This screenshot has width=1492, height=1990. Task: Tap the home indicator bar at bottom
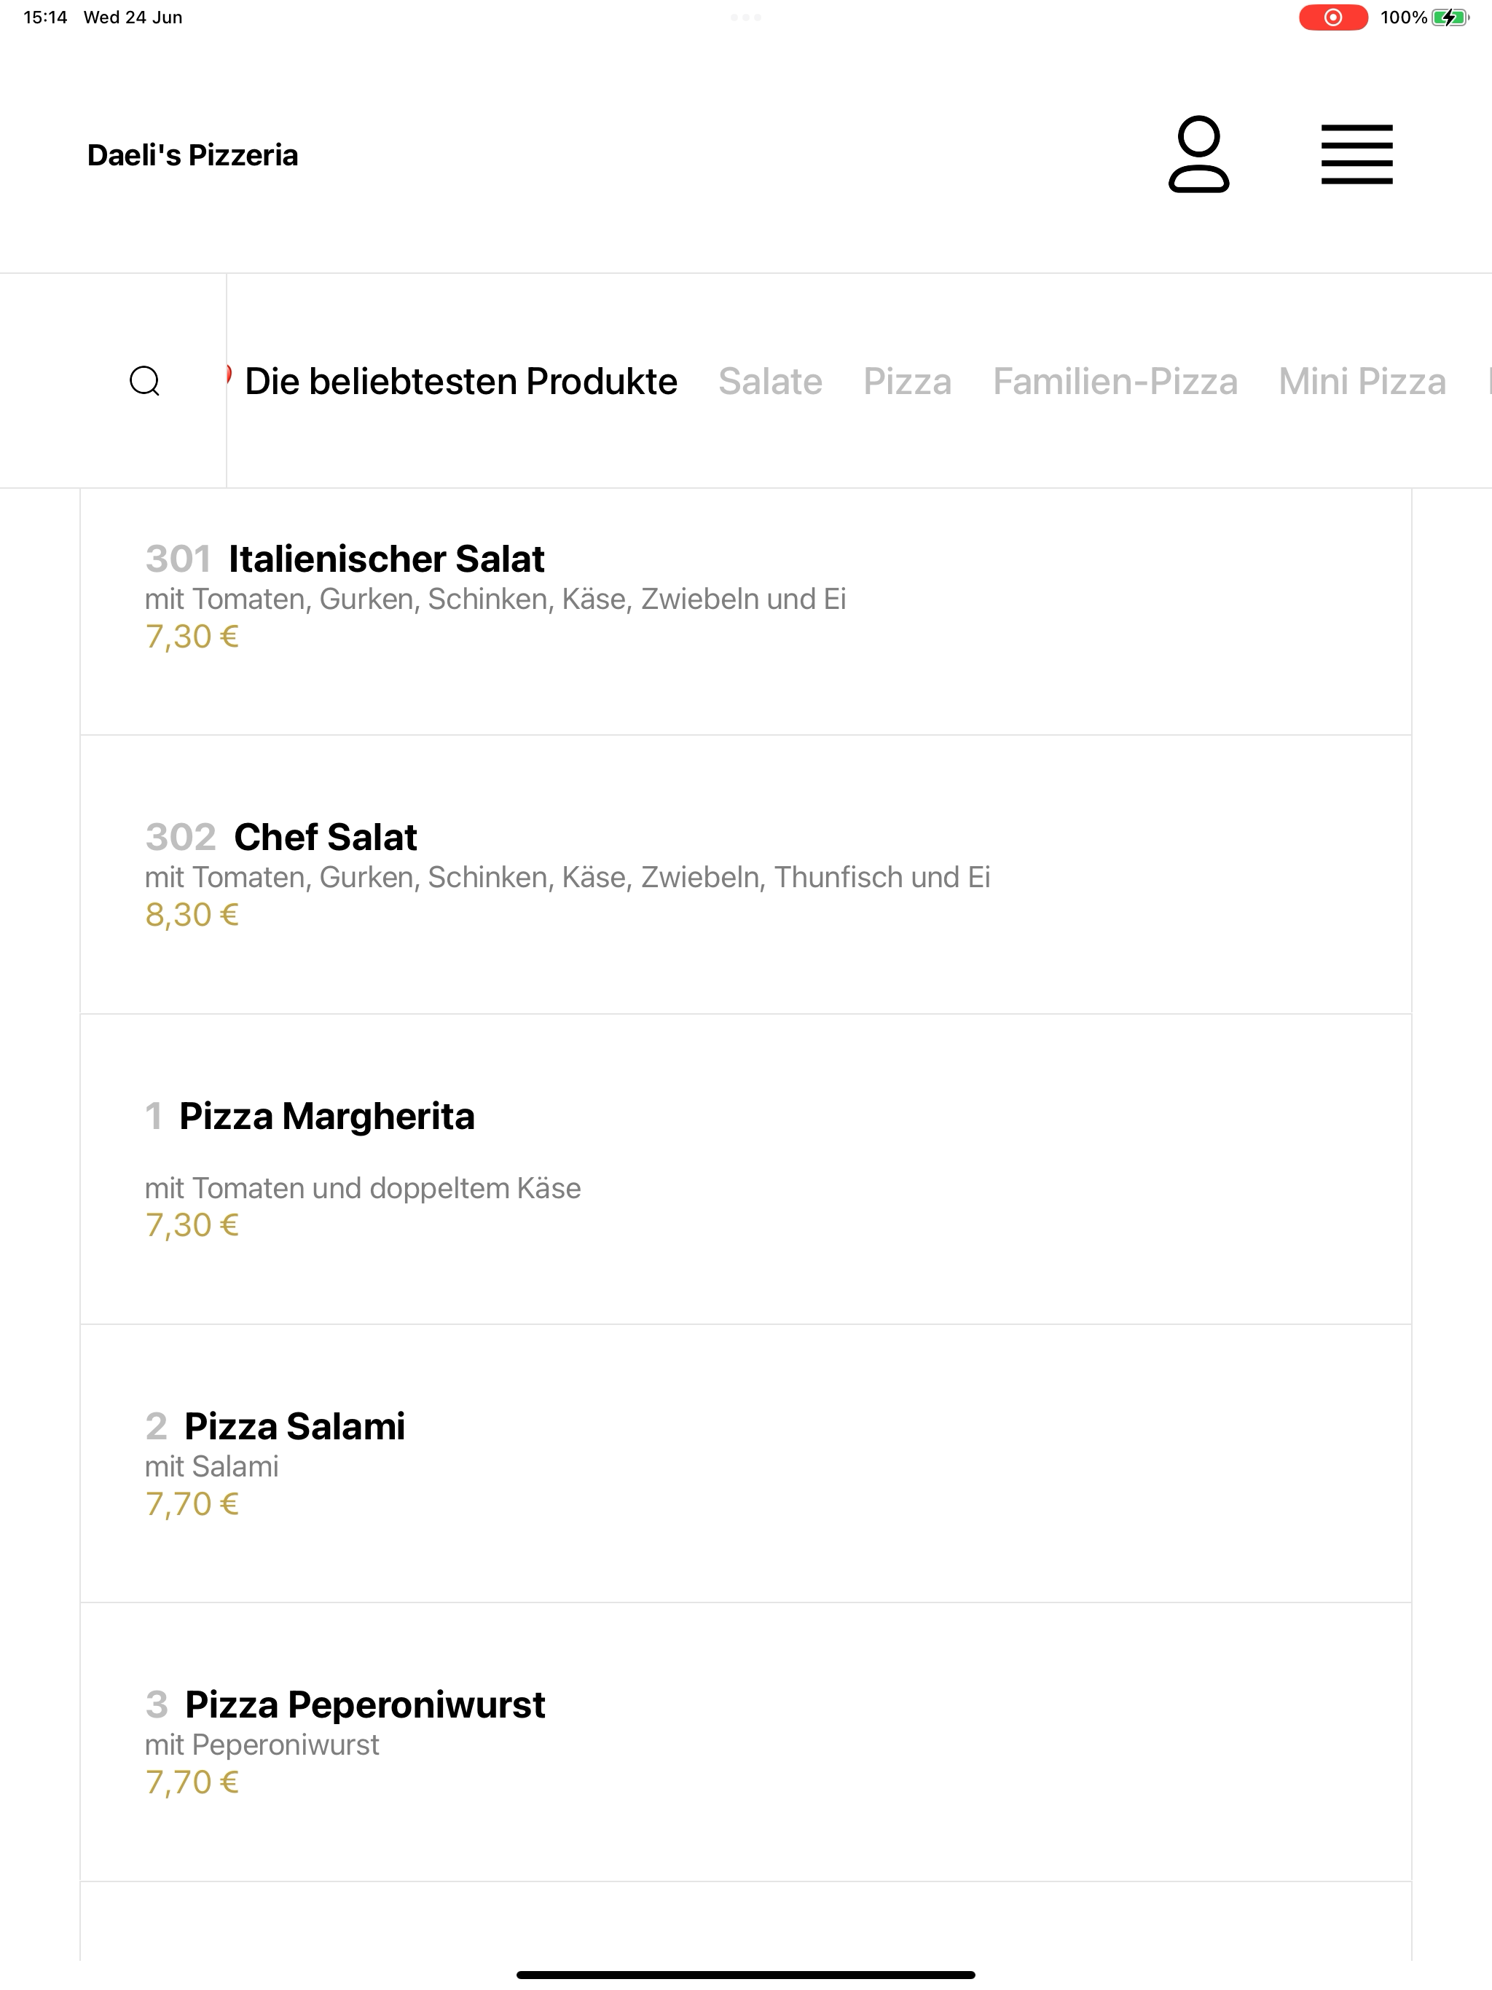745,1975
